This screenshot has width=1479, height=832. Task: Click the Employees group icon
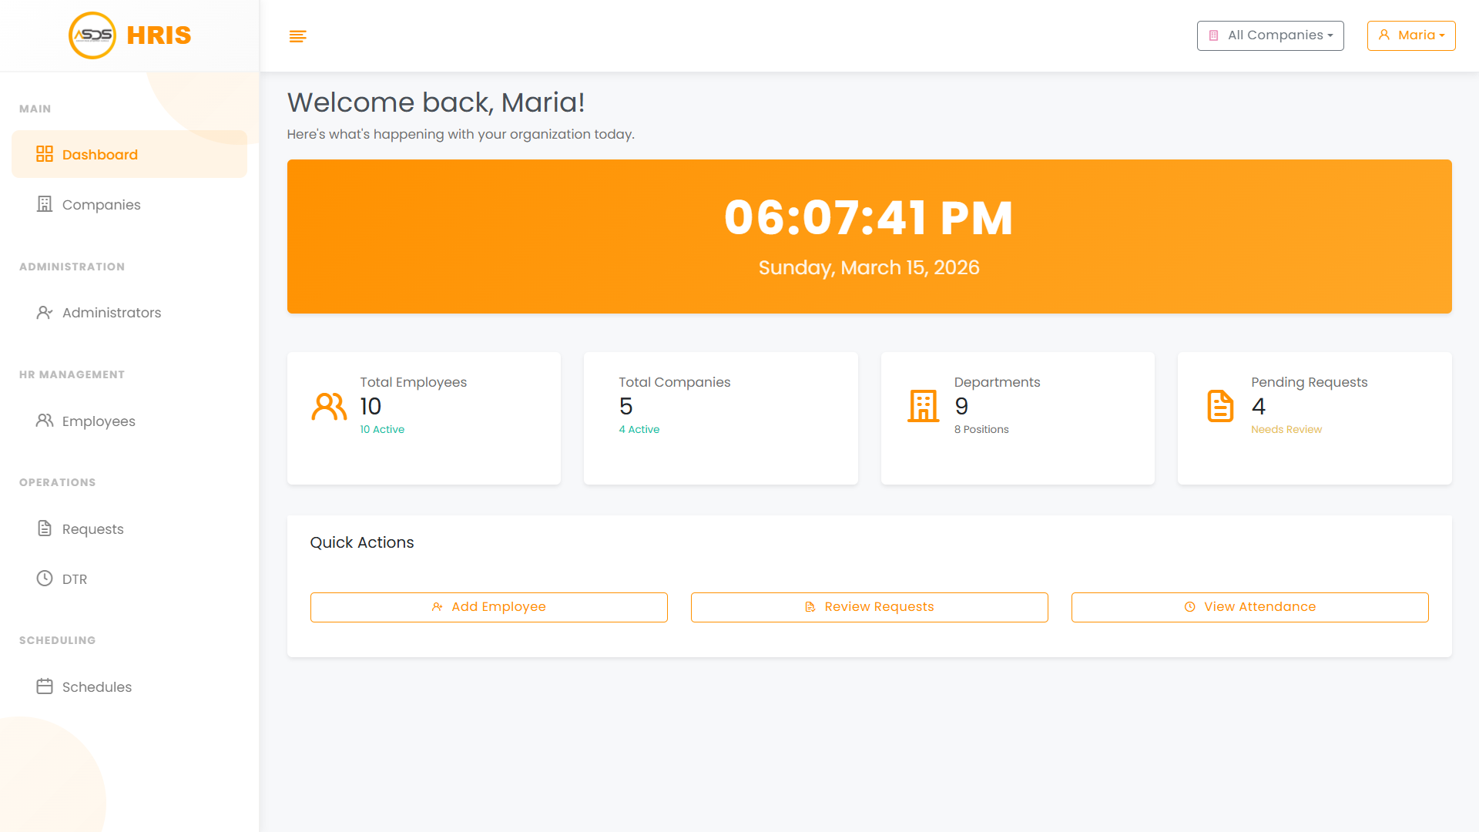coord(45,421)
